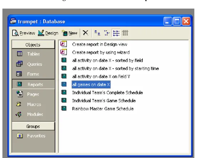197x158 pixels.
Task: Click icon beside 'Create report by using wizard'
Action: 64,52
